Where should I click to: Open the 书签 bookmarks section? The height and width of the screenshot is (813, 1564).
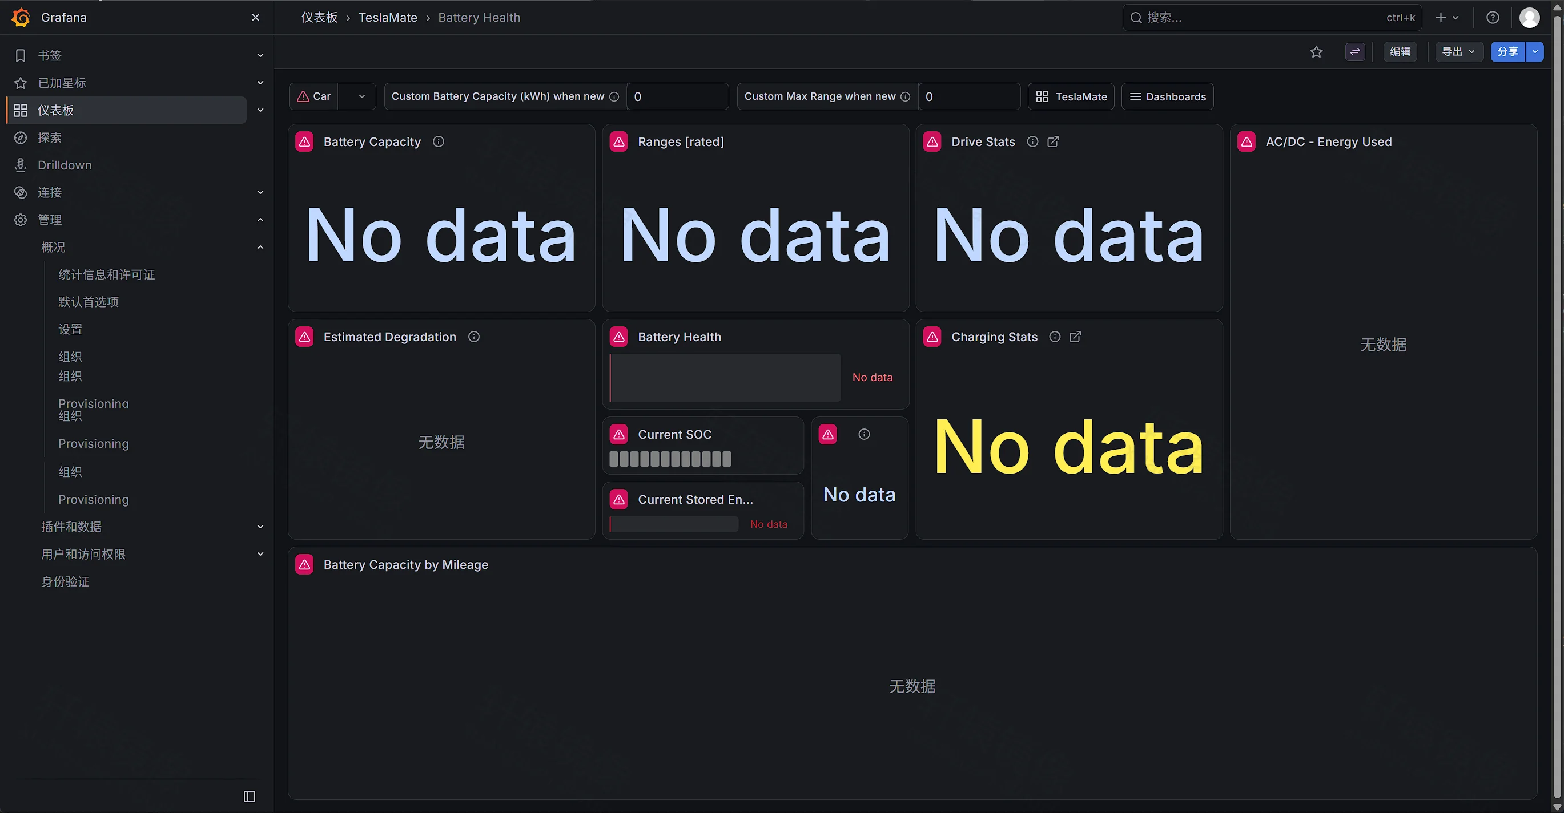coord(50,55)
